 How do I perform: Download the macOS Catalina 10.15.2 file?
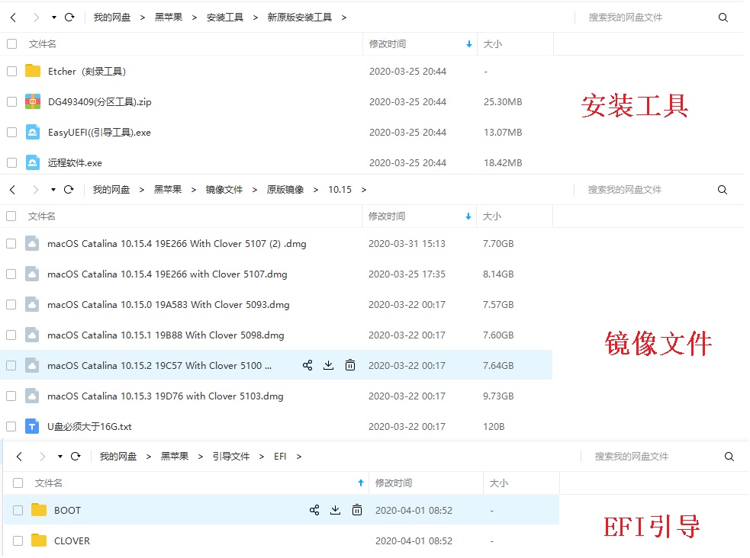[x=329, y=366]
